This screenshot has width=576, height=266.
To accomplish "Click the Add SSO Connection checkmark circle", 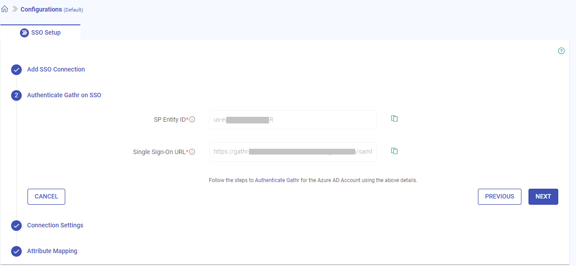I will click(16, 70).
